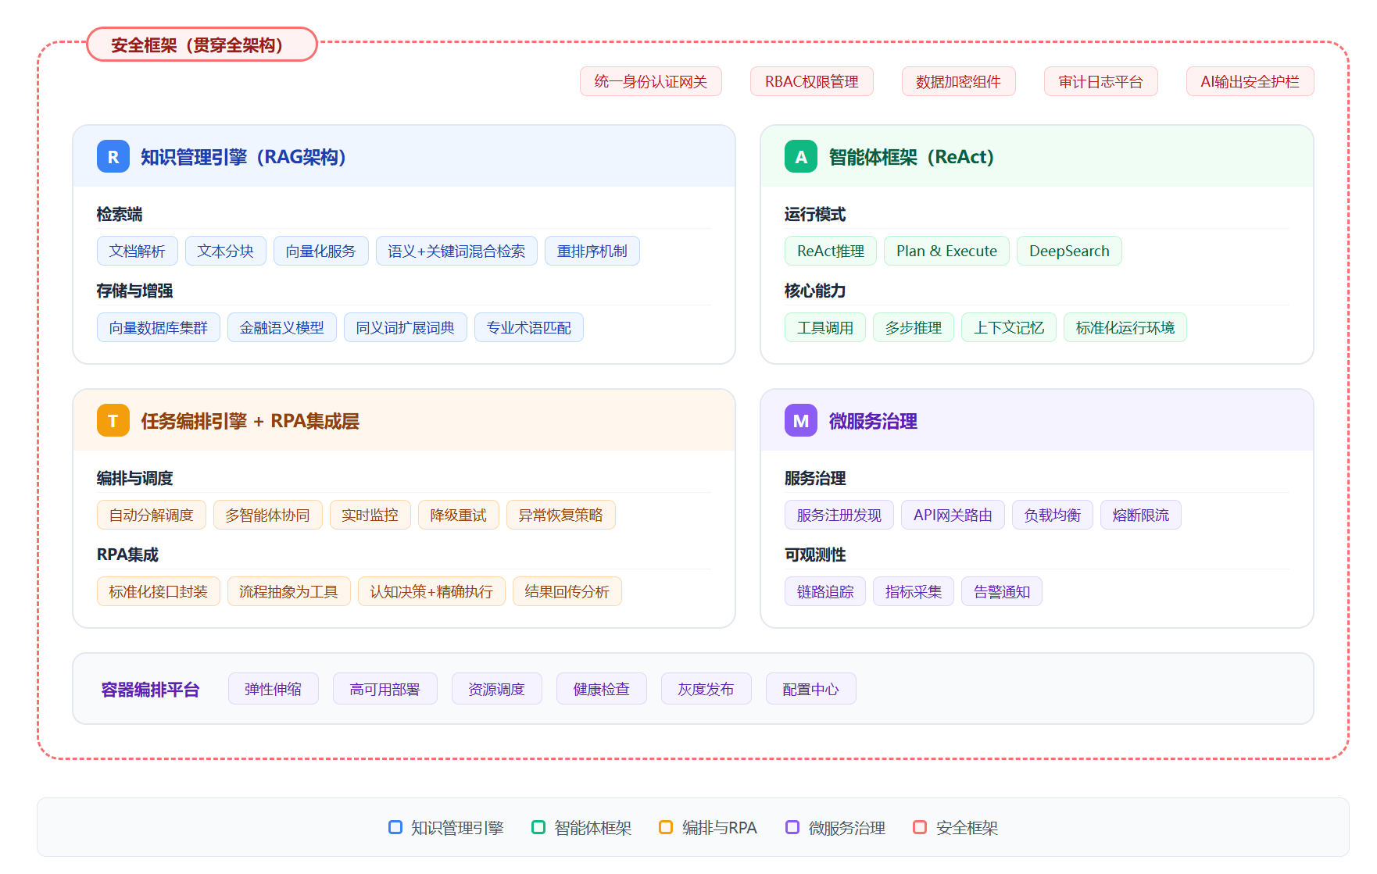
Task: Select the 自动分解调度 chip
Action: point(152,515)
